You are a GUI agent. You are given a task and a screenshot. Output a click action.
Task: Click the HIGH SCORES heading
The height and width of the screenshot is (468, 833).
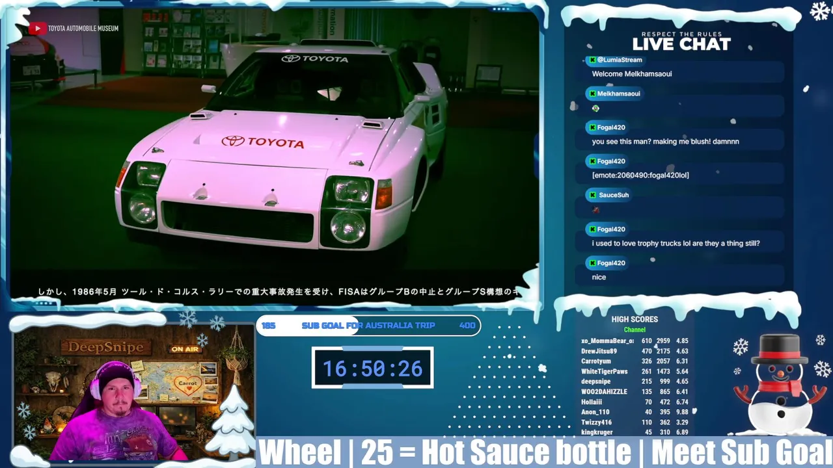635,319
